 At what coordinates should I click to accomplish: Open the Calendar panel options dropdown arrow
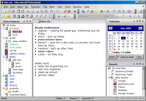pos(134,21)
